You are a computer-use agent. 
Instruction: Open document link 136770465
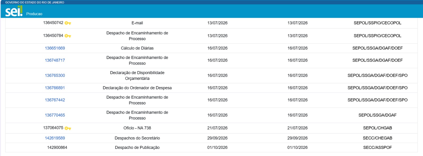pos(55,115)
